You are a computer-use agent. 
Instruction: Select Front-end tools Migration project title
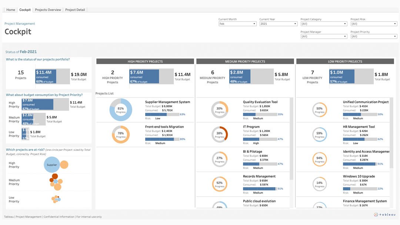[164, 127]
